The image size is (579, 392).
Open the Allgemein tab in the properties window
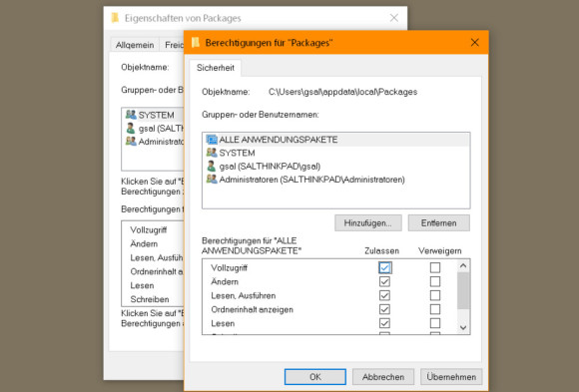pos(135,45)
